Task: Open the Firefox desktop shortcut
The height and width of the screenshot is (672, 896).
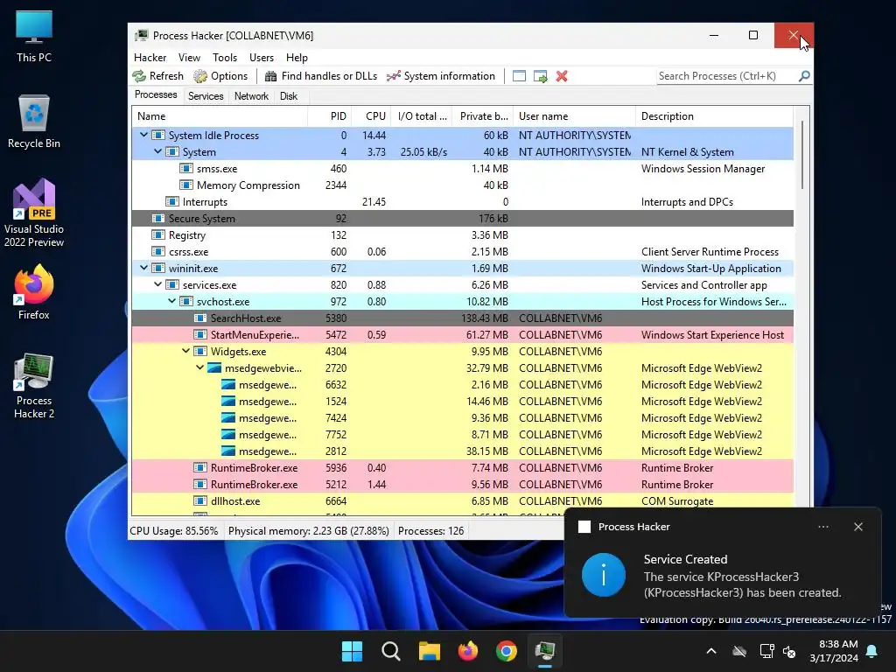Action: click(x=34, y=292)
